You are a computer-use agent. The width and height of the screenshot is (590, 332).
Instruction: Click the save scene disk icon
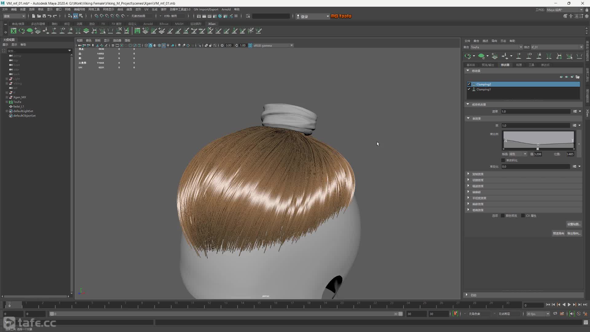44,16
